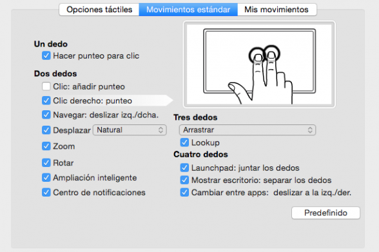Image resolution: width=379 pixels, height=252 pixels.
Task: Disable Mostrar escritorio: separar los dedos
Action: pos(184,180)
